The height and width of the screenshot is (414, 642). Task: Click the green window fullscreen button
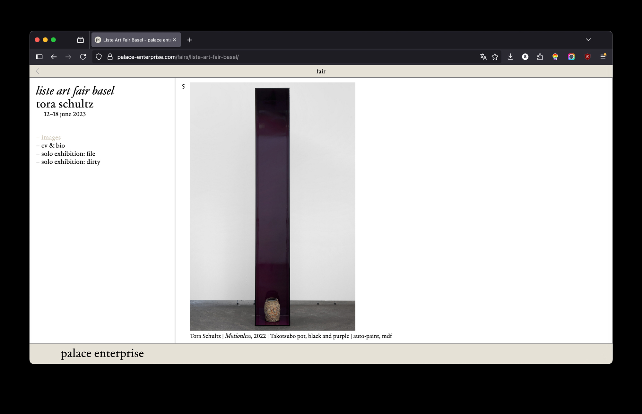coord(54,40)
